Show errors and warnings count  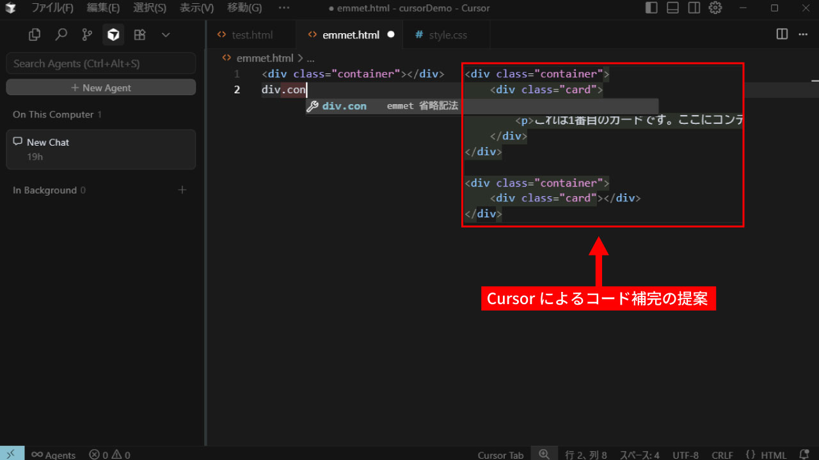[109, 455]
